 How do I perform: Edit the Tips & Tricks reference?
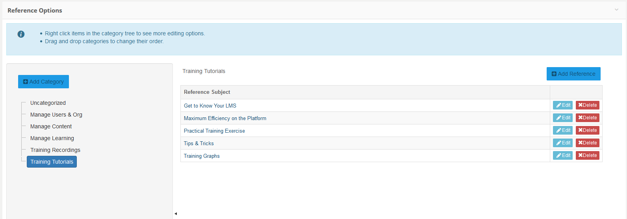pyautogui.click(x=562, y=143)
